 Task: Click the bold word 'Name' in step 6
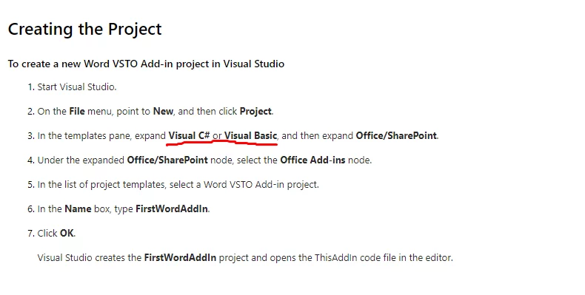tap(78, 209)
